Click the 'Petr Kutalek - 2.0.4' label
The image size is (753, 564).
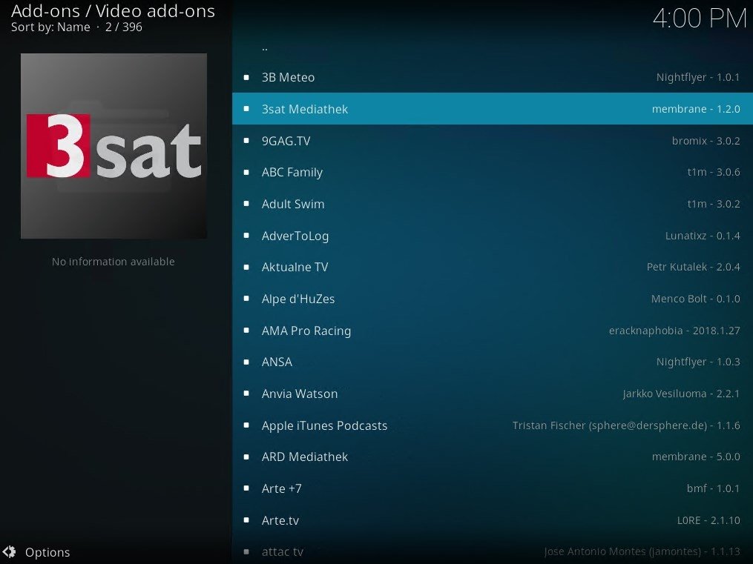tap(694, 267)
